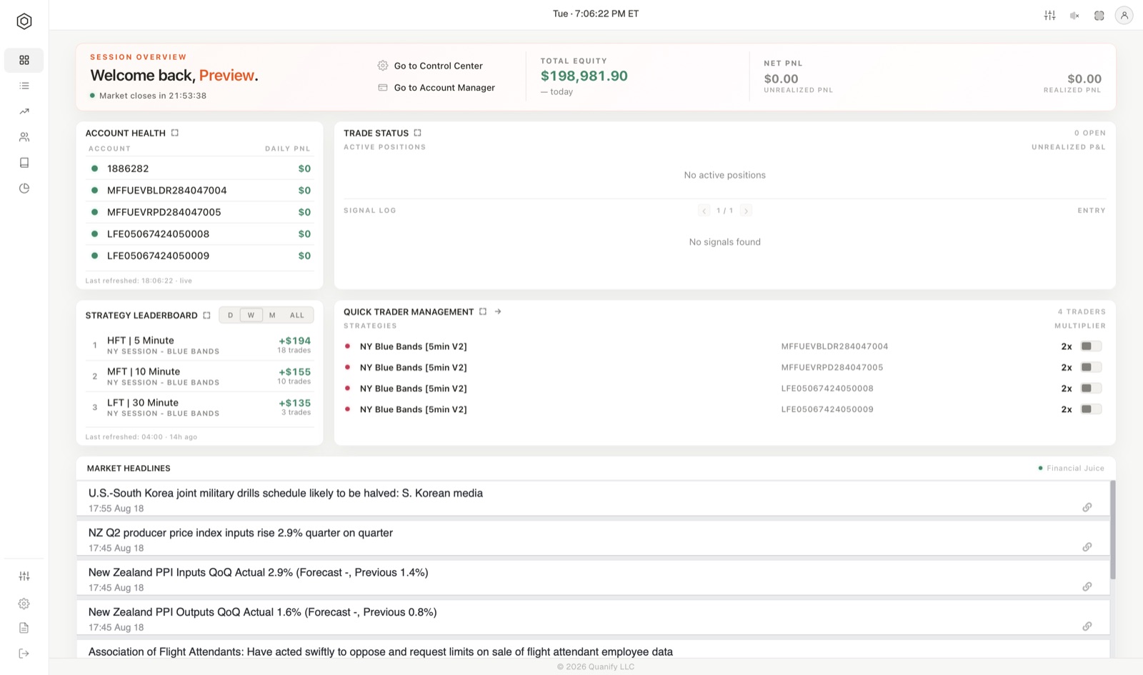Open the settings gear in the sidebar
1143x675 pixels.
[24, 604]
